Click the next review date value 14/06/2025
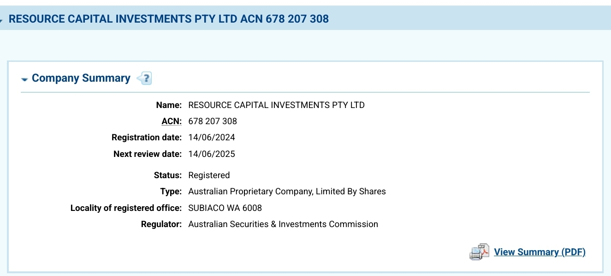This screenshot has height=276, width=611. click(x=212, y=154)
